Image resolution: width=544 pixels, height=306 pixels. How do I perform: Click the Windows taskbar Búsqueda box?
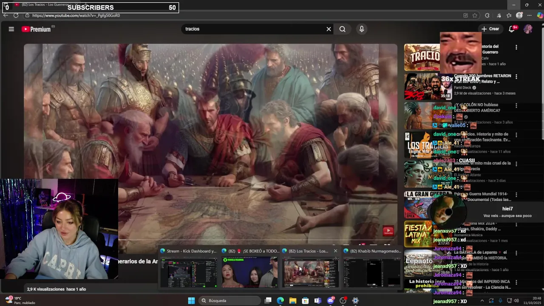click(x=229, y=300)
